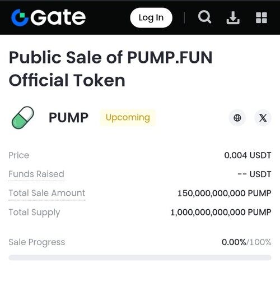Screen dimensions: 280x281
Task: Click the 0.00%/100% progress text
Action: 246,242
